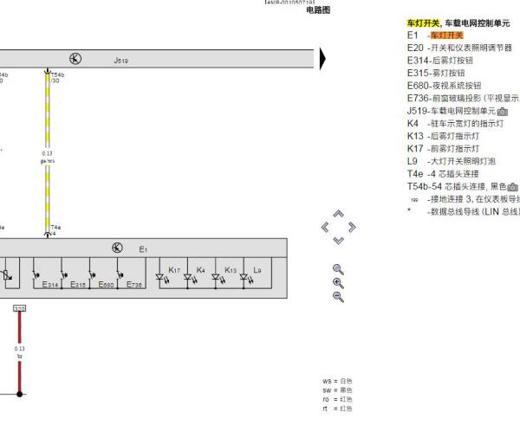This screenshot has height=438, width=520.
Task: Click the zoom out magnifier icon
Action: coord(338,297)
